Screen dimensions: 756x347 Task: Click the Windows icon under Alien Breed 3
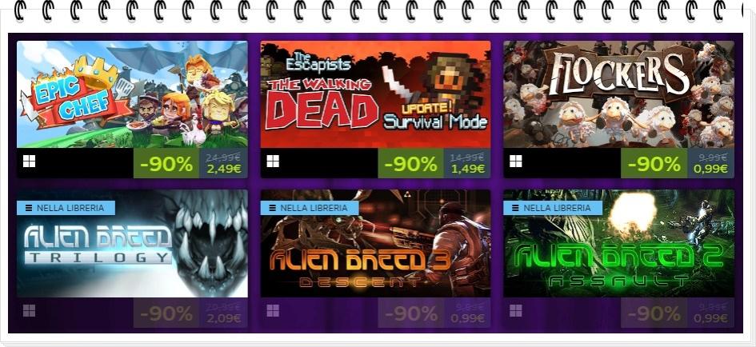[x=273, y=311]
